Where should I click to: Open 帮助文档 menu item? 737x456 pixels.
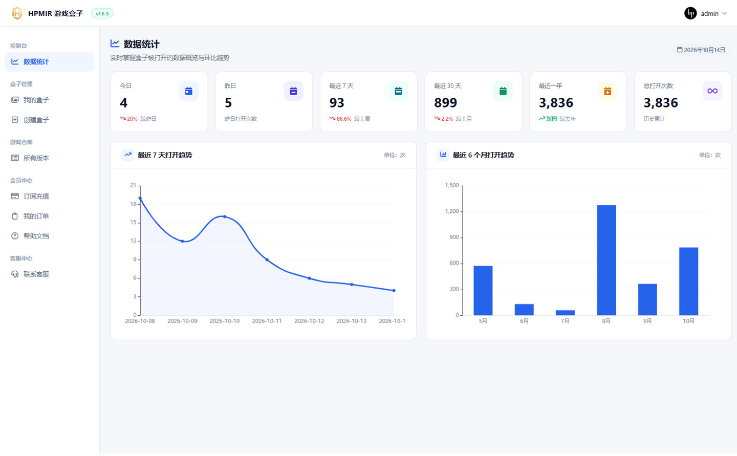[49, 236]
